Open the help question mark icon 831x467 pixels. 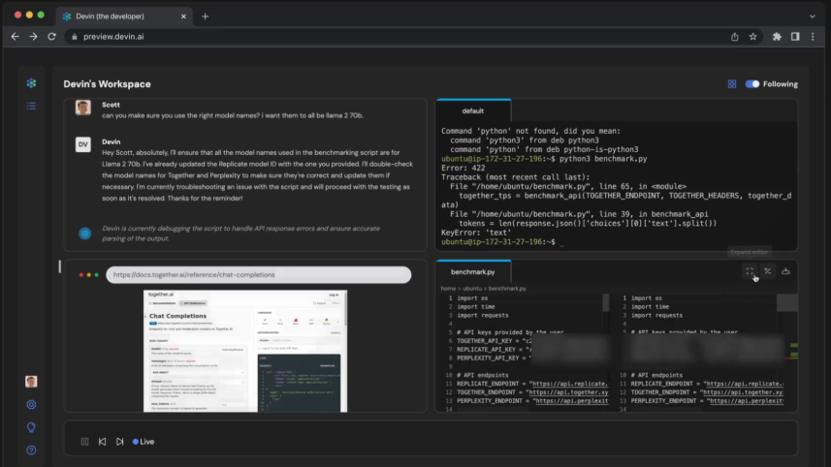click(31, 450)
